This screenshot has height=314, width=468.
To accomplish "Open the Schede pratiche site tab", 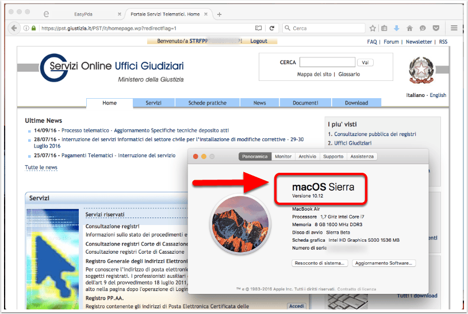I will [x=208, y=103].
